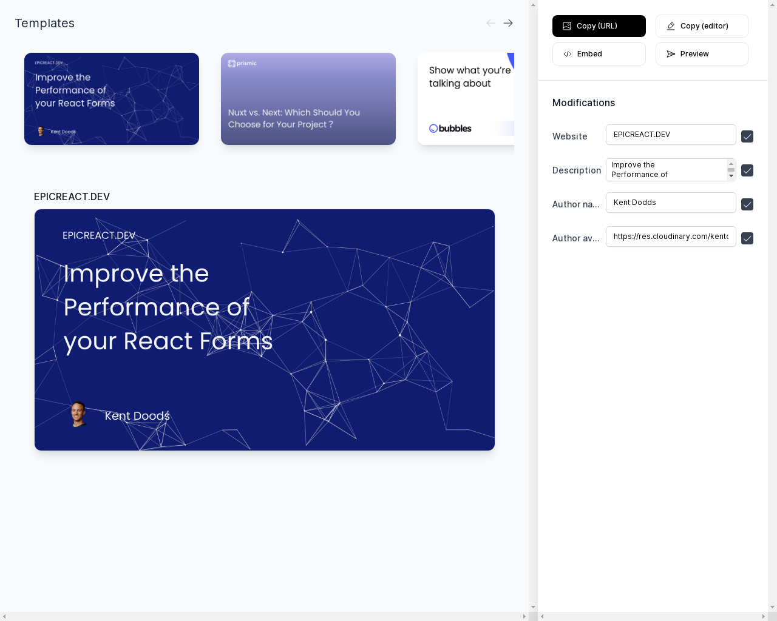Image resolution: width=777 pixels, height=621 pixels.
Task: Go to previous templates with left arrow
Action: 490,23
